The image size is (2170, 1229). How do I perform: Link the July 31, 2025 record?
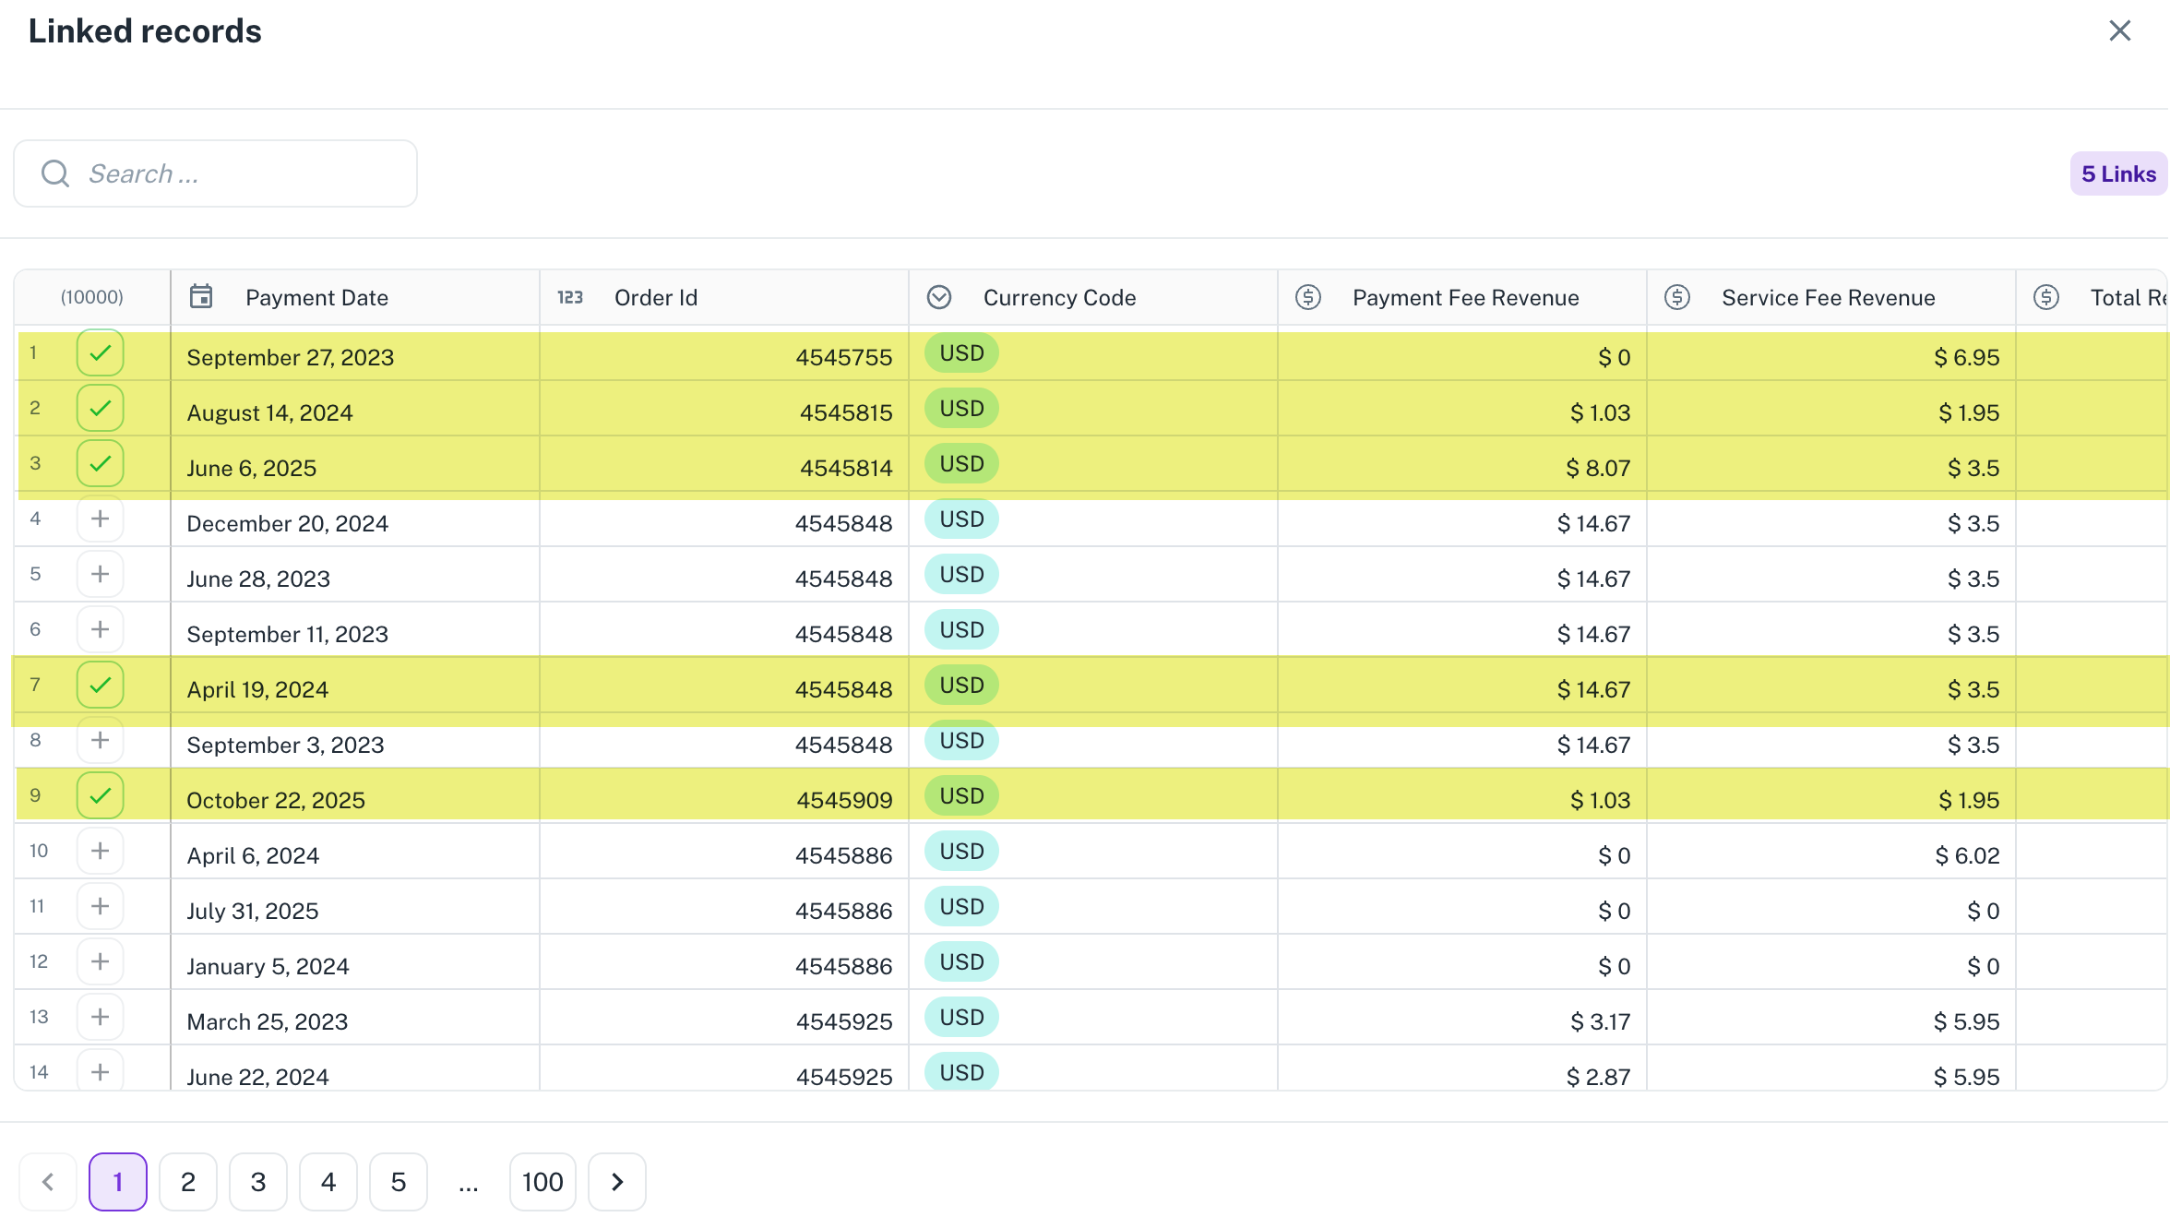tap(101, 906)
